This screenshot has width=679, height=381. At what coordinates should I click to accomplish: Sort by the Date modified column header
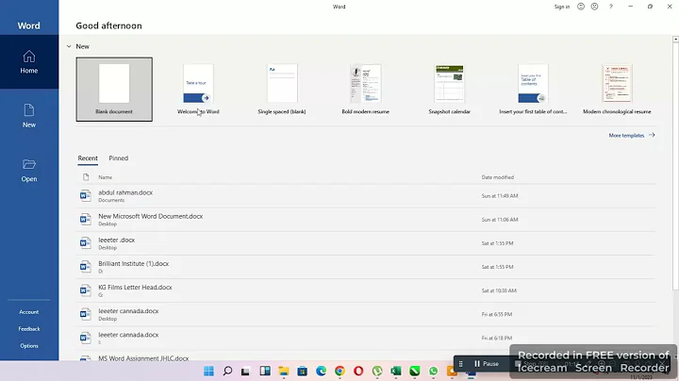pos(498,177)
